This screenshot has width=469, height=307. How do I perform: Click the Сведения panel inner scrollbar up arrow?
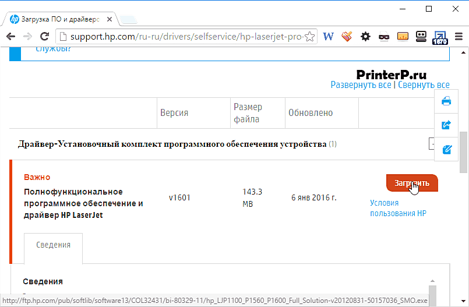432,281
